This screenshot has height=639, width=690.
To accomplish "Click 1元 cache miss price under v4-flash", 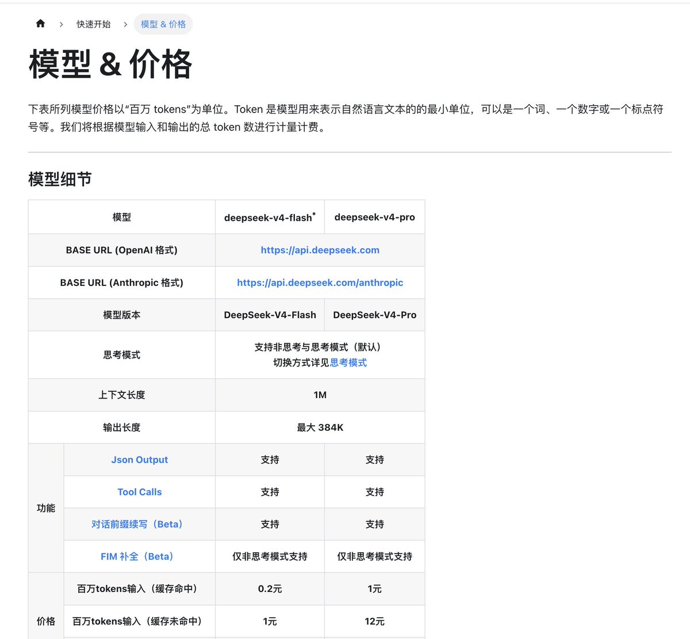I will [x=270, y=621].
